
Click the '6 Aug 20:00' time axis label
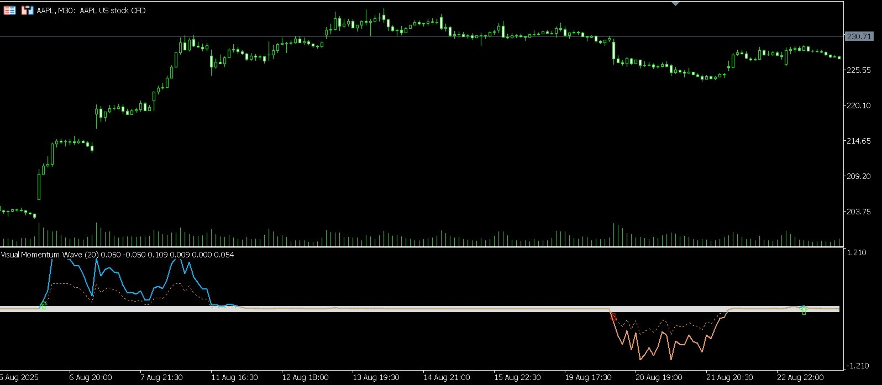pos(91,378)
